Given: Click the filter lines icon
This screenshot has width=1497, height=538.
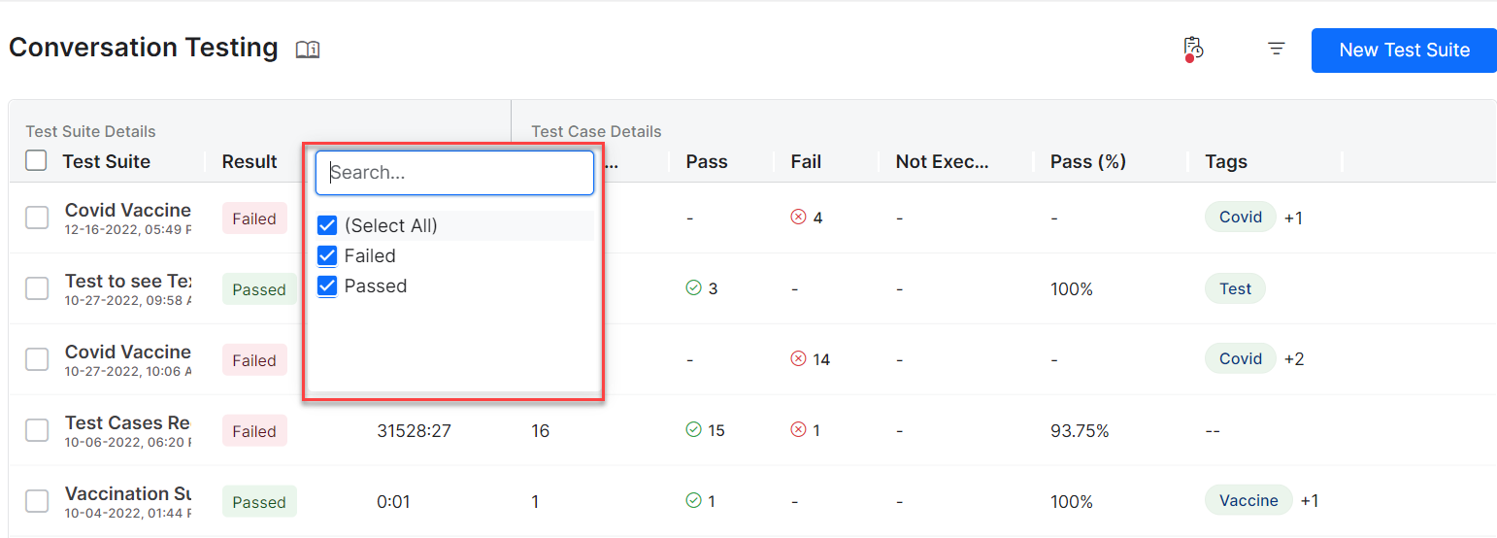Looking at the screenshot, I should click(1277, 49).
